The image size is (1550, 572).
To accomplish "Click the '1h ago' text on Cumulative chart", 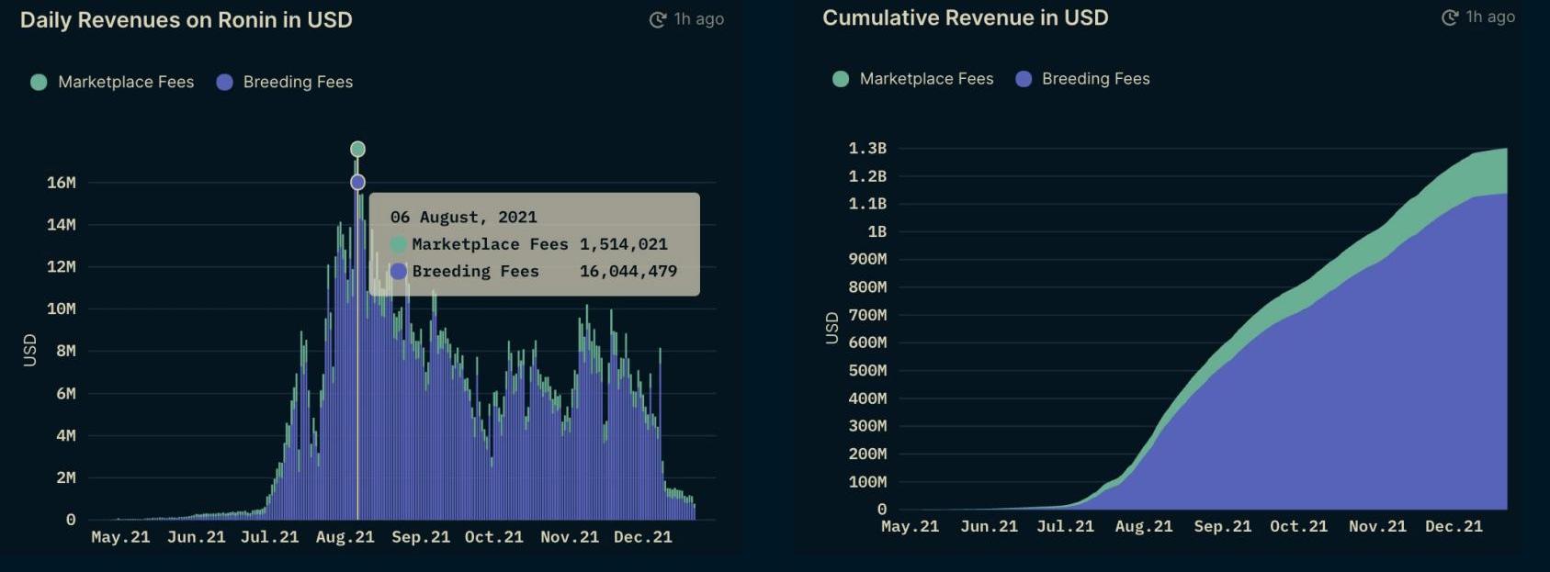I will point(1490,17).
